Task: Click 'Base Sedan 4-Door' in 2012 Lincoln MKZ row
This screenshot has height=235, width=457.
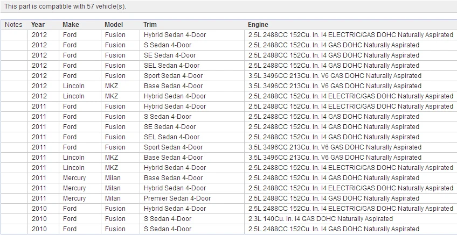Action: [173, 86]
